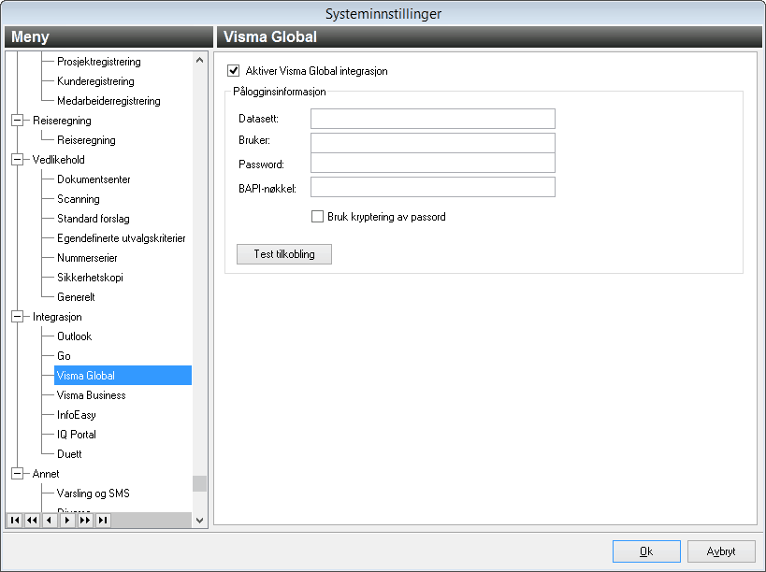Image resolution: width=766 pixels, height=572 pixels.
Task: Select IQ Portal tree item
Action: pos(77,435)
